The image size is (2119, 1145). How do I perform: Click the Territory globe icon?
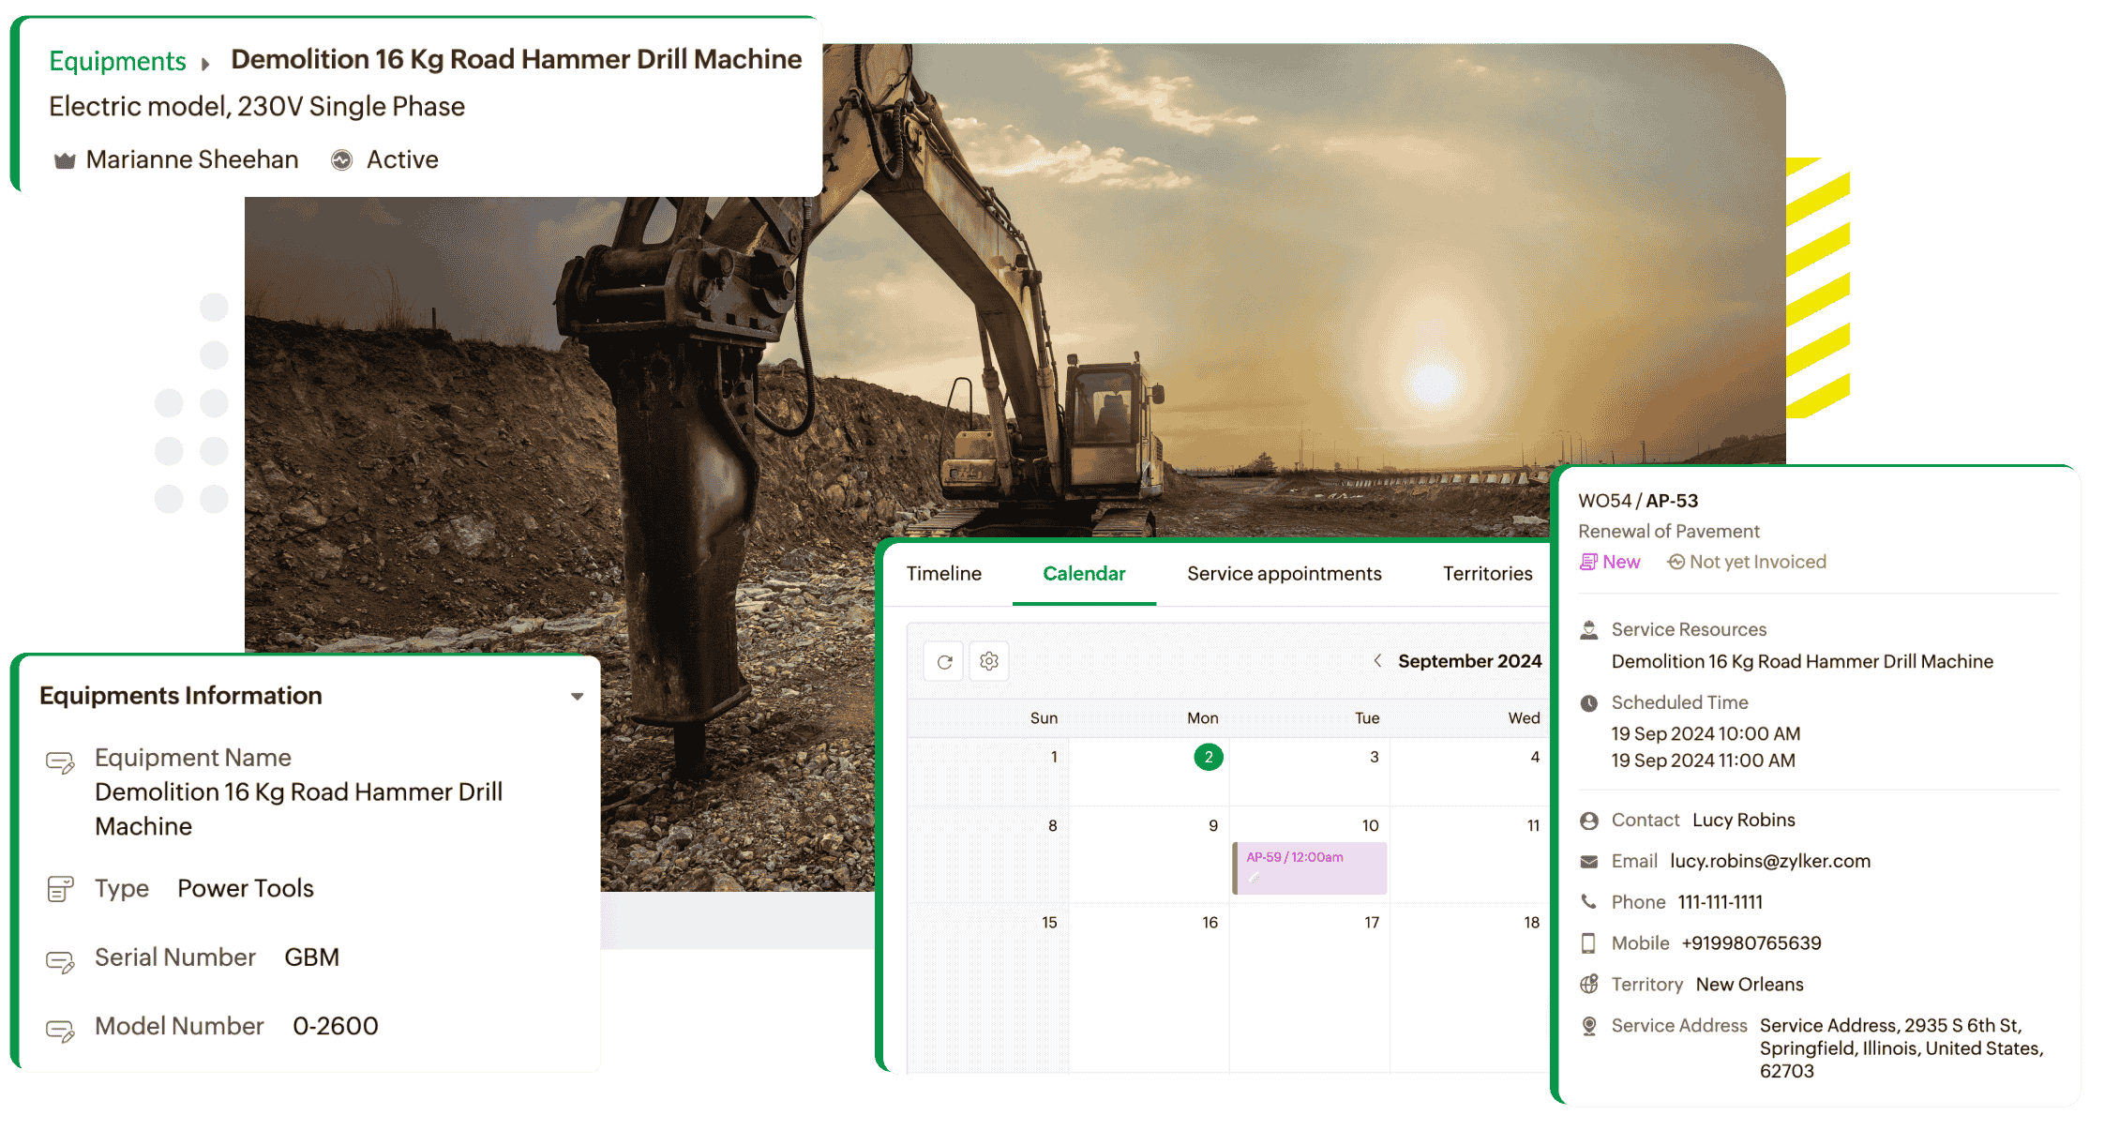tap(1589, 985)
